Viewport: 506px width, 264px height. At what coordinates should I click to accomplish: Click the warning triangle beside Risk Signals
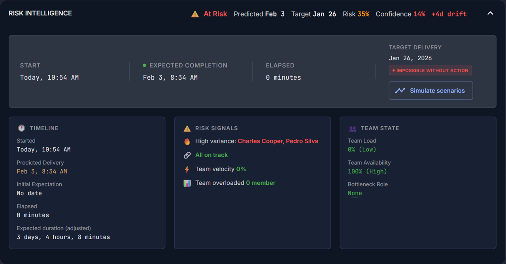coord(187,128)
